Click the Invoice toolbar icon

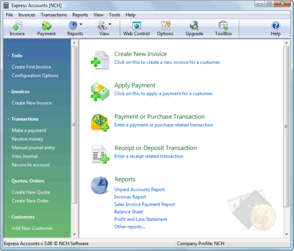tap(17, 26)
